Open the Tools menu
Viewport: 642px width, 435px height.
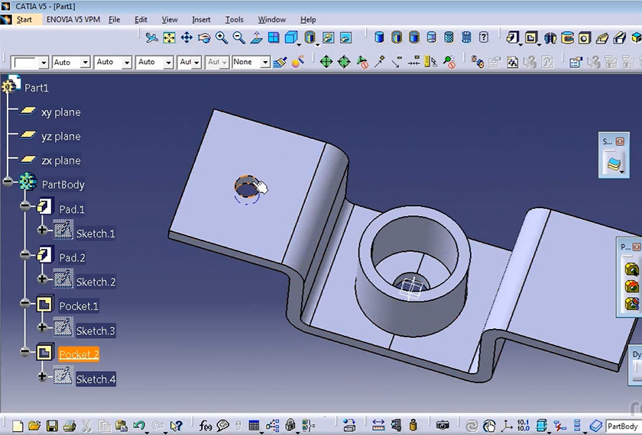pos(234,19)
